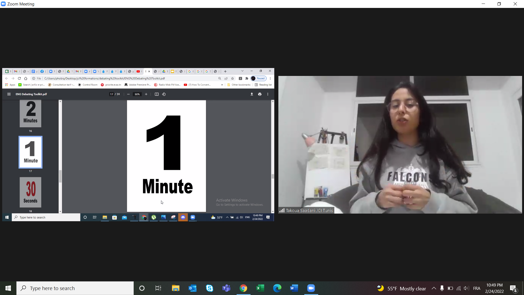The height and width of the screenshot is (295, 524).
Task: Open Microsoft Teams from the taskbar
Action: pos(226,288)
